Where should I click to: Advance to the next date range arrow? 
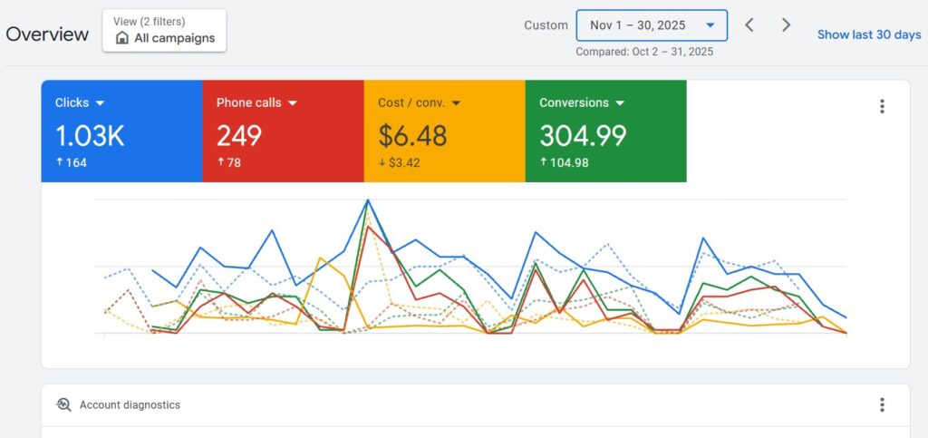pyautogui.click(x=786, y=25)
